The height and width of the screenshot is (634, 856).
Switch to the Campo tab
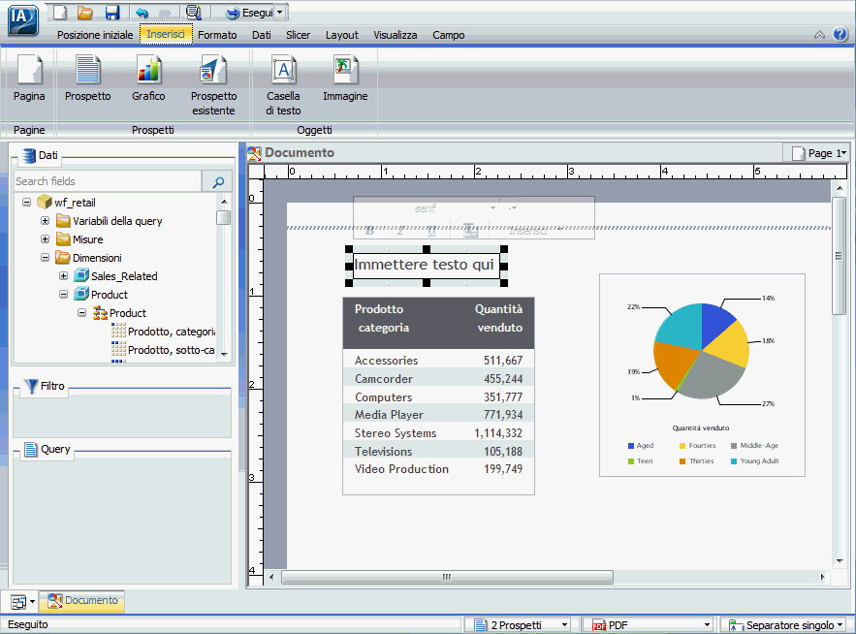[449, 35]
